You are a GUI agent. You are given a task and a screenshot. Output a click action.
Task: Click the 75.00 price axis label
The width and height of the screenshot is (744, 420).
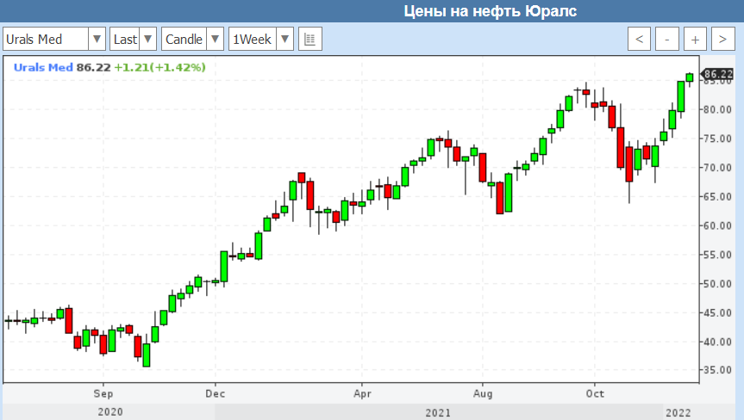pyautogui.click(x=717, y=139)
